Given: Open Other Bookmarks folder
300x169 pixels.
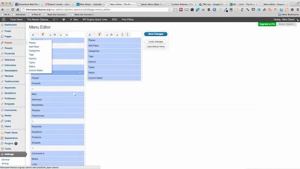Looking at the screenshot, I should click(288, 15).
